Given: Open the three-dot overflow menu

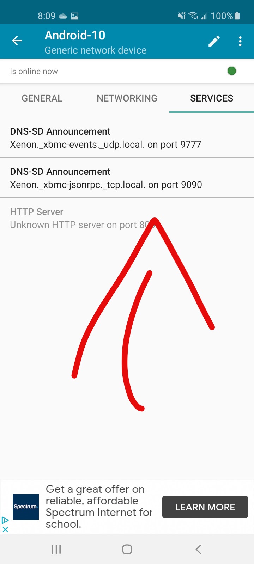Looking at the screenshot, I should (240, 41).
